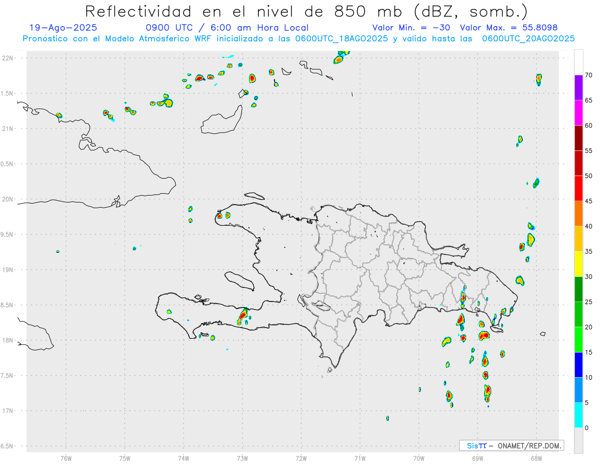Click the longitude label "73W"
This screenshot has height=465, width=602.
[x=242, y=458]
